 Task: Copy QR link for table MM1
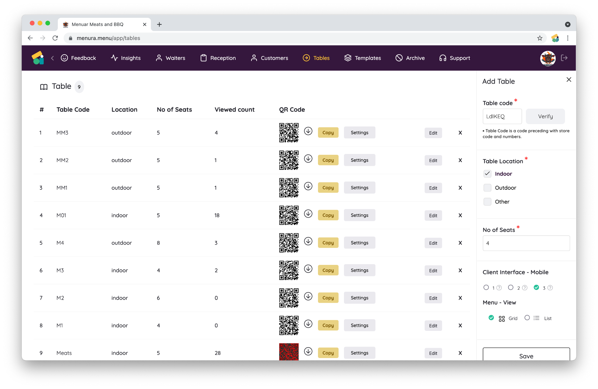(328, 188)
